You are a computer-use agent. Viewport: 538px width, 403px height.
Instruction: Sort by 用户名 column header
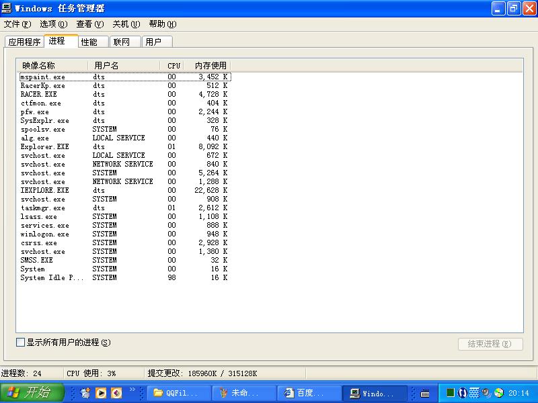124,65
